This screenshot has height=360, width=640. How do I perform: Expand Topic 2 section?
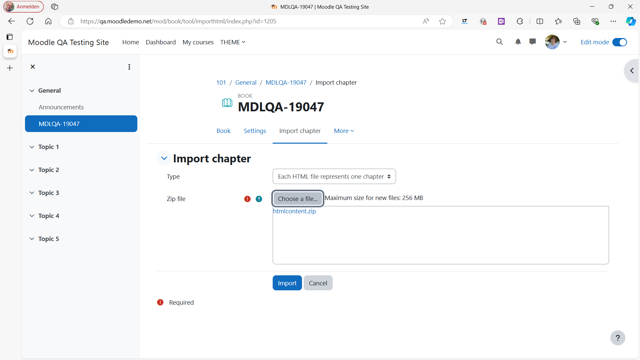(x=32, y=170)
